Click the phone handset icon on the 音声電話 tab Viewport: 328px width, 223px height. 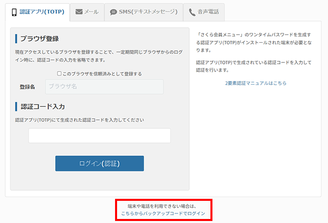point(192,12)
